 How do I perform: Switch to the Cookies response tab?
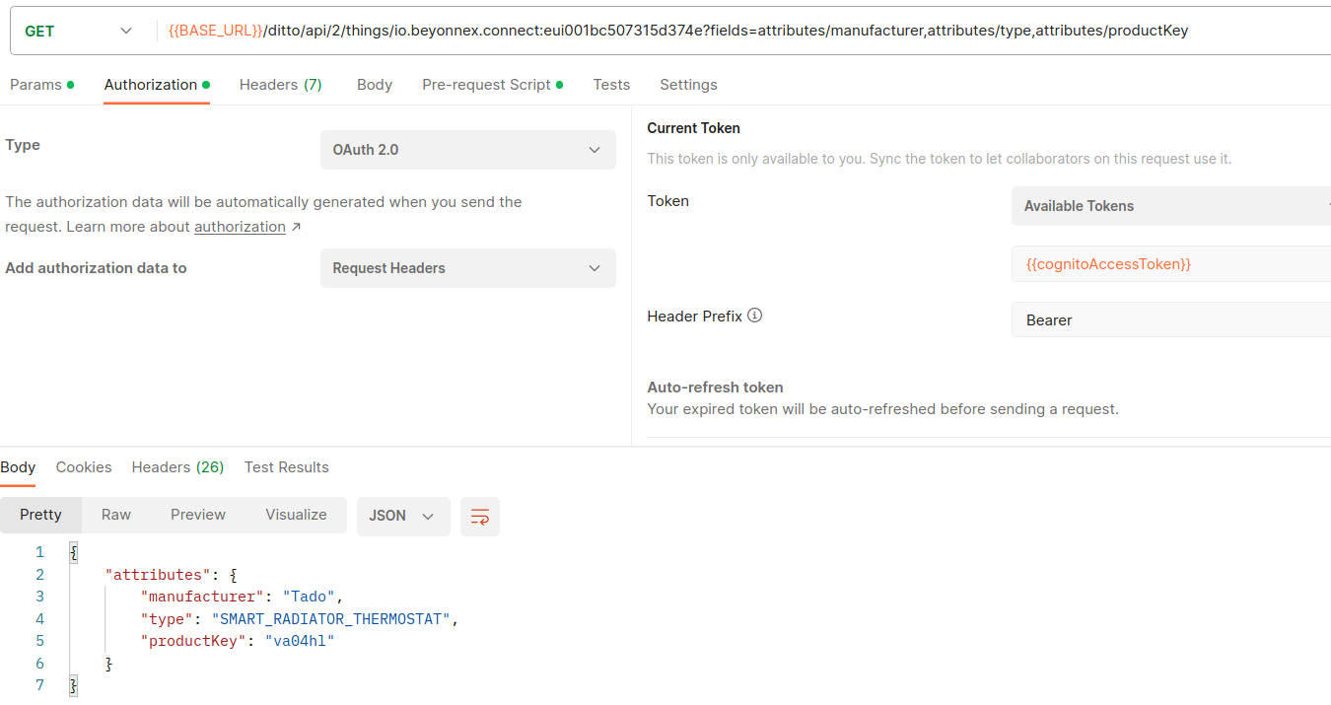point(84,466)
